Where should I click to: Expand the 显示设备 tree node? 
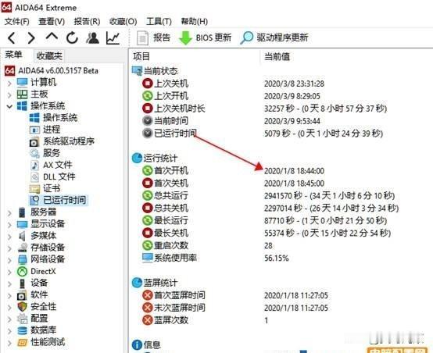9,225
